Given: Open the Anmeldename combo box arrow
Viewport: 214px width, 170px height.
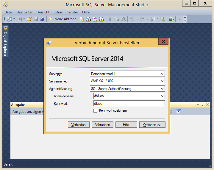Looking at the screenshot, I should click(x=162, y=96).
